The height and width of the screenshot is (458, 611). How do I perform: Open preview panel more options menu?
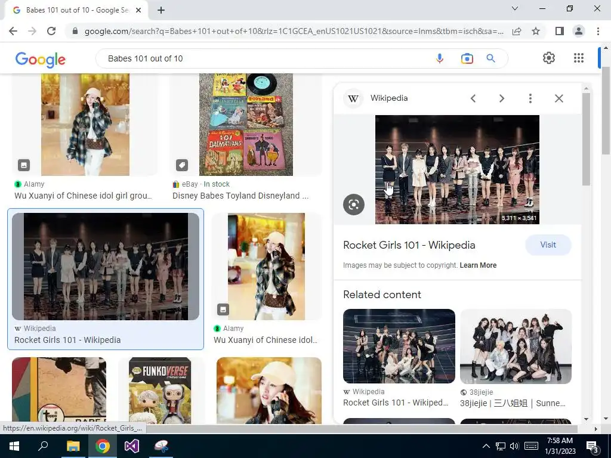coord(530,98)
